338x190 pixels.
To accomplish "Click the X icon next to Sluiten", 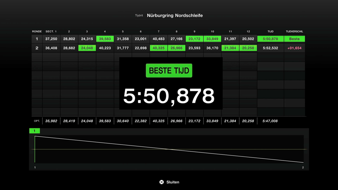I will (x=162, y=182).
